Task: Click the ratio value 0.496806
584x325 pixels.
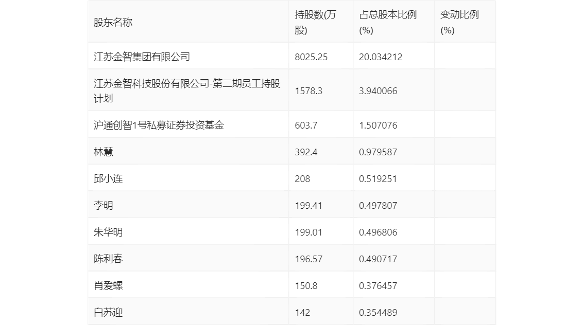Action: point(378,232)
